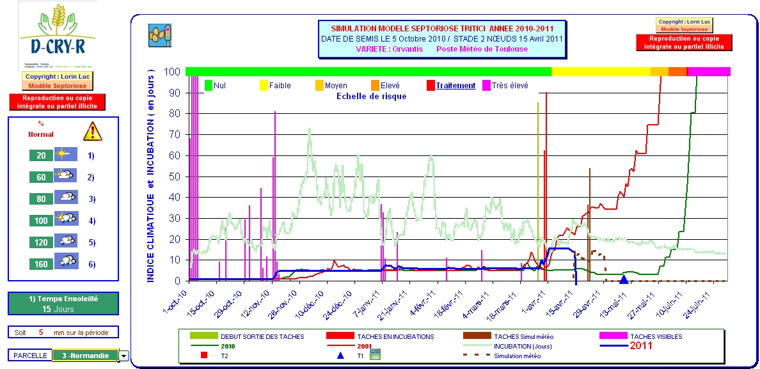Click the 'INCUBATION (Jours)' legend entry
This screenshot has height=369, width=760.
click(x=507, y=346)
